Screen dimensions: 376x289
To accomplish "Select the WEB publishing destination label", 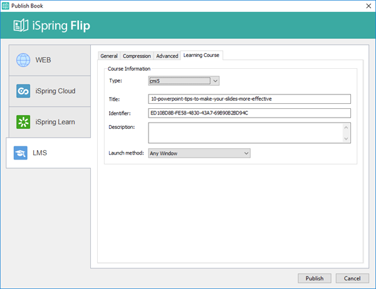I will pos(43,60).
